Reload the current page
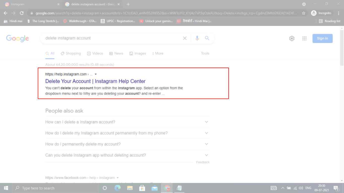This screenshot has width=344, height=193. tap(21, 13)
